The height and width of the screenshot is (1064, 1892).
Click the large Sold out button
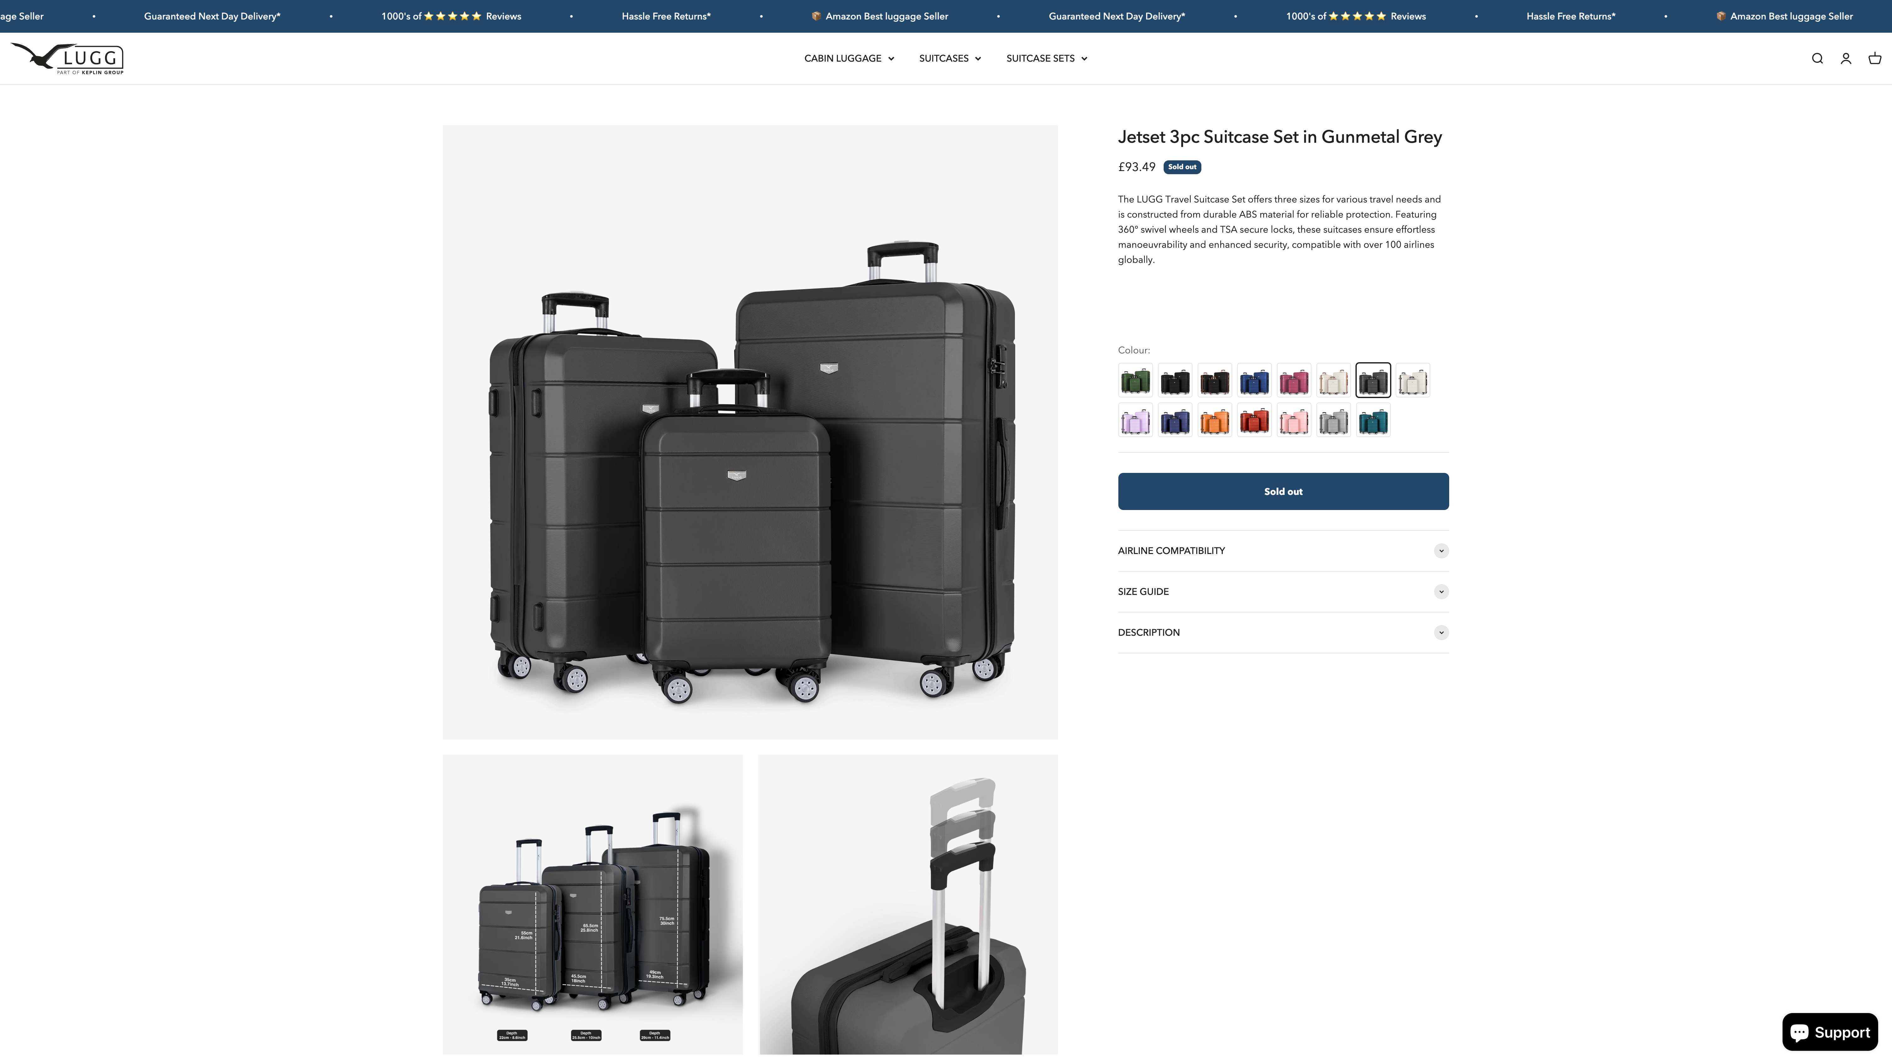point(1283,491)
